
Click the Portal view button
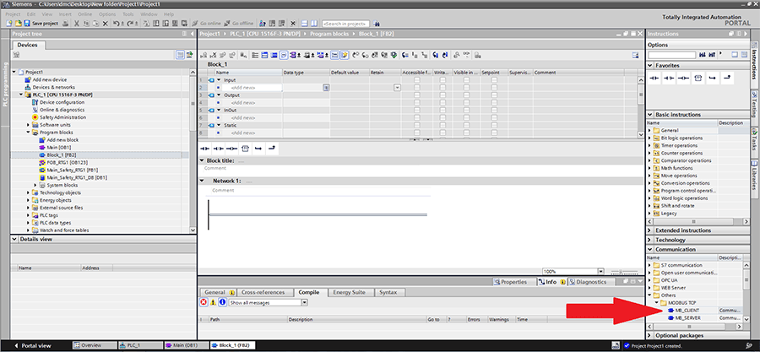[33, 345]
